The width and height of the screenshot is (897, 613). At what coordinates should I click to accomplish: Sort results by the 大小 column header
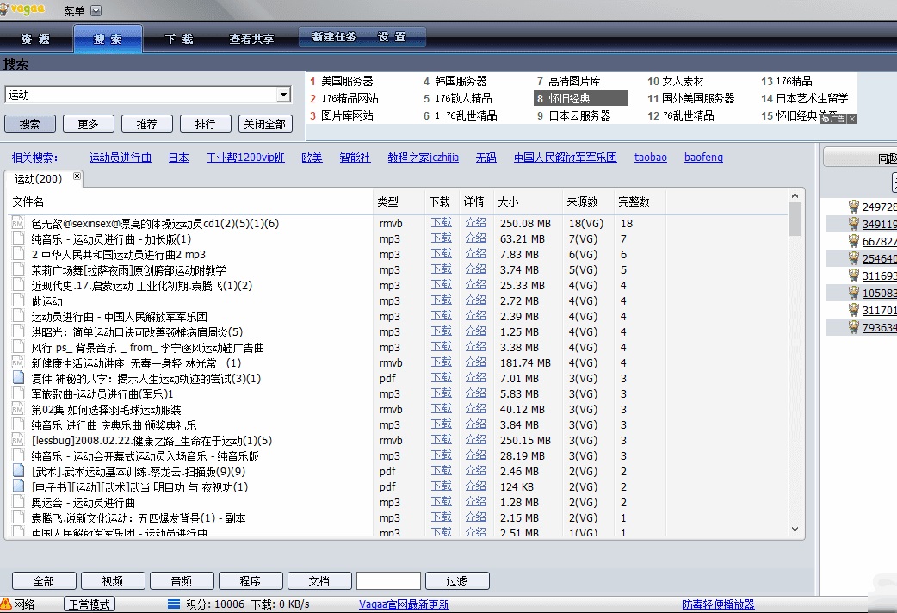508,202
